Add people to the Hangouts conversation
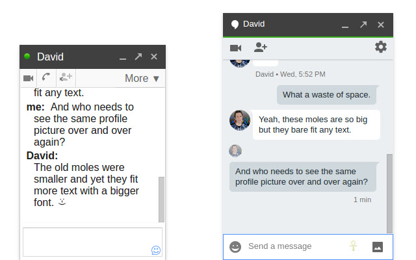 pyautogui.click(x=261, y=47)
